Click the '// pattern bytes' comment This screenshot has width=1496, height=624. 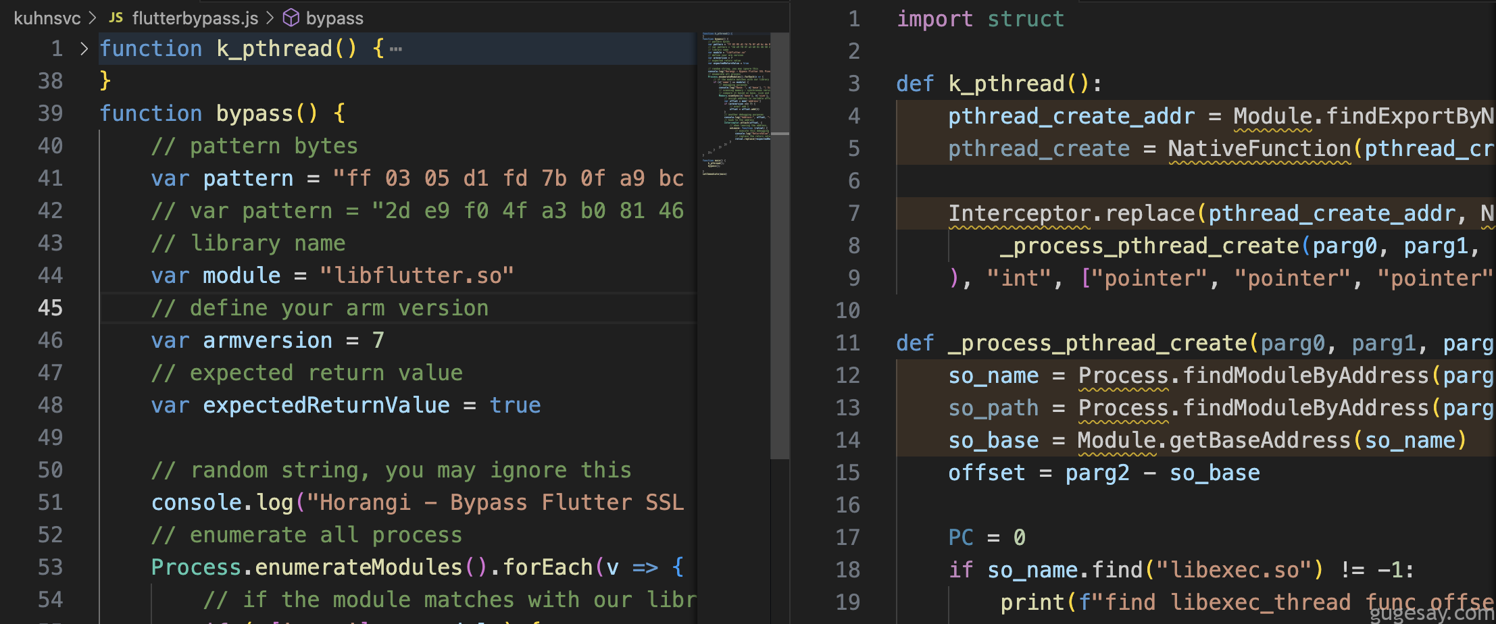coord(255,146)
